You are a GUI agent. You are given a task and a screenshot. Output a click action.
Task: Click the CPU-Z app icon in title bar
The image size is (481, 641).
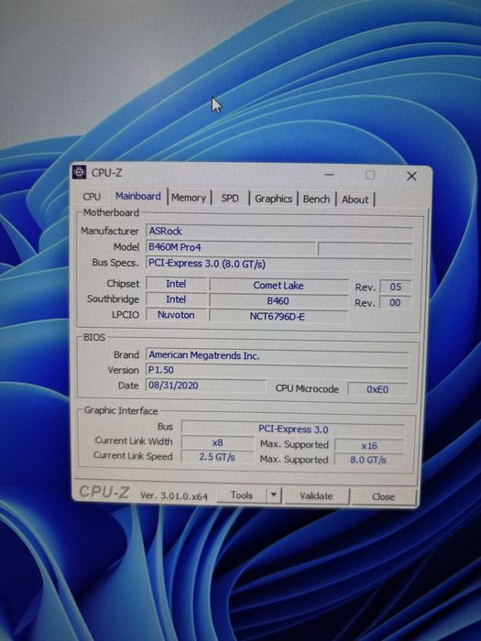[80, 172]
